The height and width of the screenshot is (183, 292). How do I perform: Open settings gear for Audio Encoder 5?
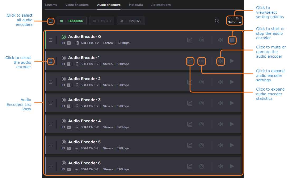[202, 145]
